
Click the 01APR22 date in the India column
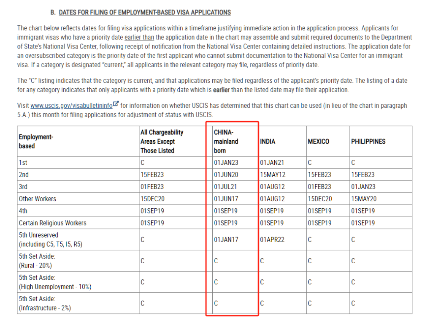coord(272,240)
